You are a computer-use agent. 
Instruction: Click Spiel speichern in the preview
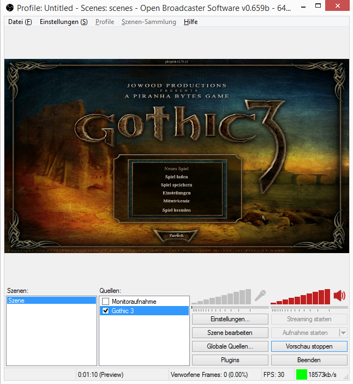[x=176, y=185]
